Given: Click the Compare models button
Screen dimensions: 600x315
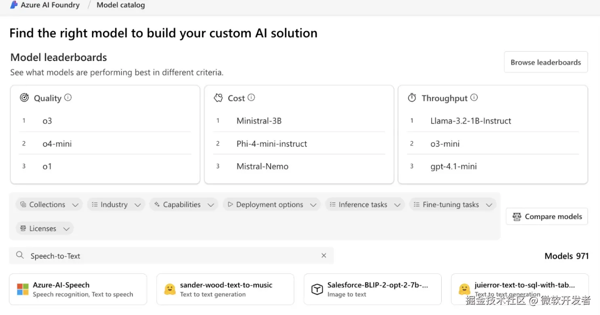Looking at the screenshot, I should [547, 216].
